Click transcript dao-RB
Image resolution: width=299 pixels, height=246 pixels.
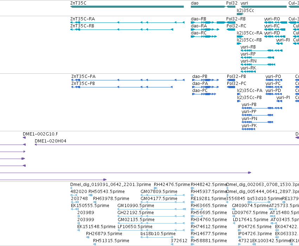tap(208, 22)
